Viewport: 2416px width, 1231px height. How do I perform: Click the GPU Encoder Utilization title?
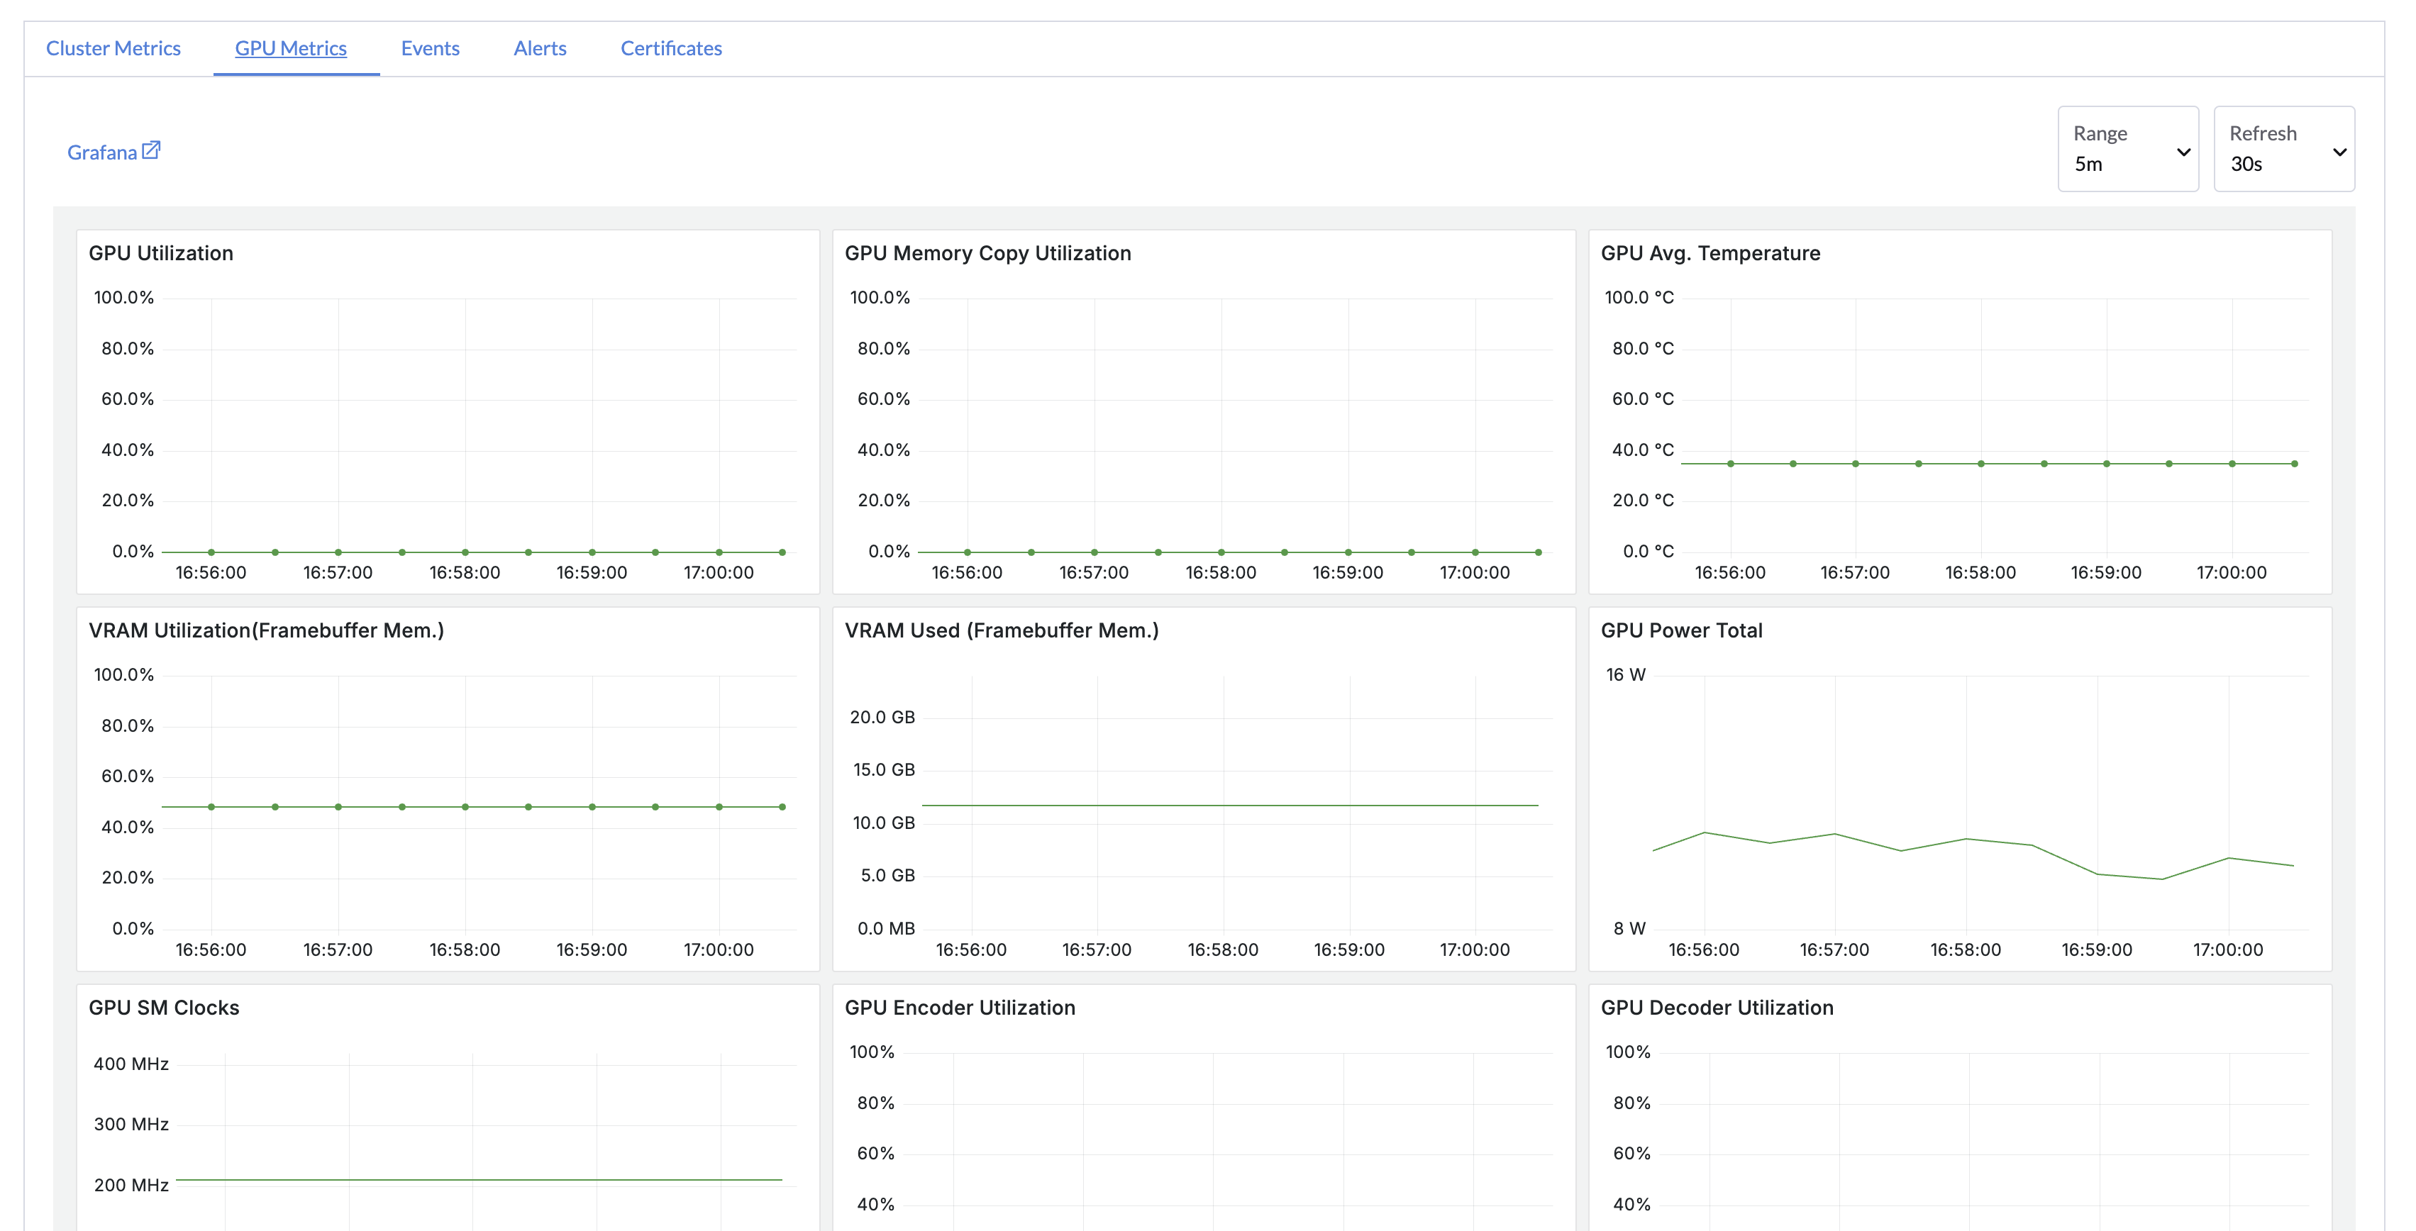pos(960,1007)
